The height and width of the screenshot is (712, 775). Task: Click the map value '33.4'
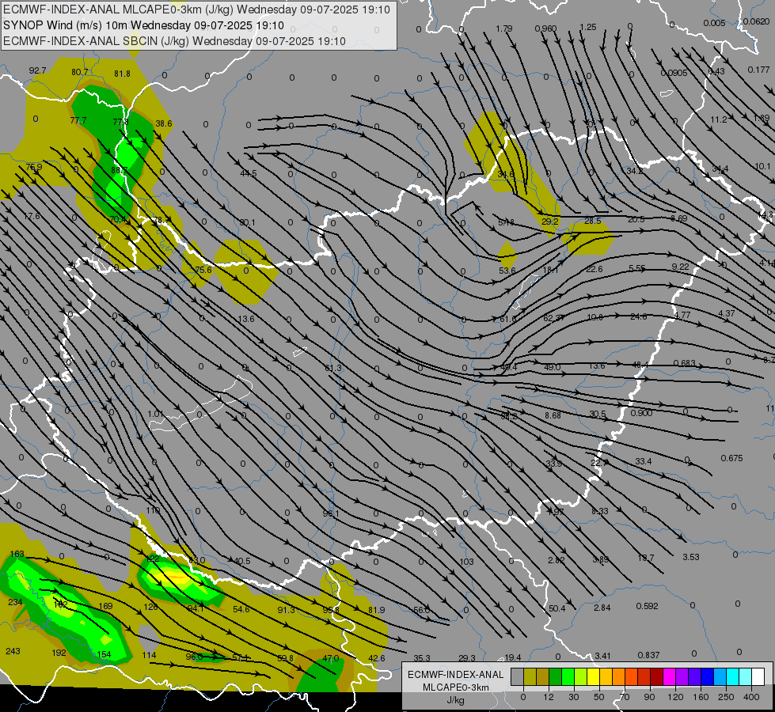click(x=644, y=461)
